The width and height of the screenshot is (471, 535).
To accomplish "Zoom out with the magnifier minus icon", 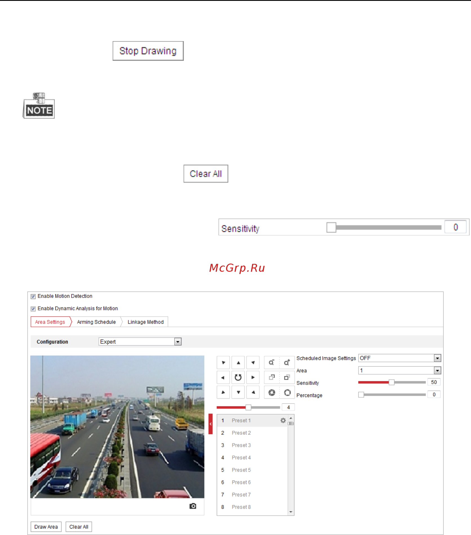I will pyautogui.click(x=271, y=363).
